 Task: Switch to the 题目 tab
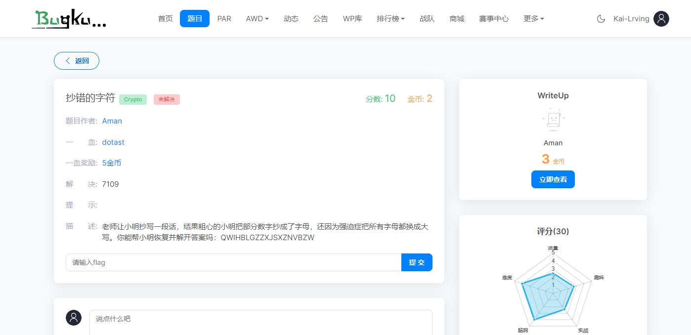point(194,18)
